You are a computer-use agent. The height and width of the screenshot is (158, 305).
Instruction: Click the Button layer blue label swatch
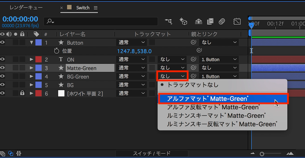click(39, 42)
